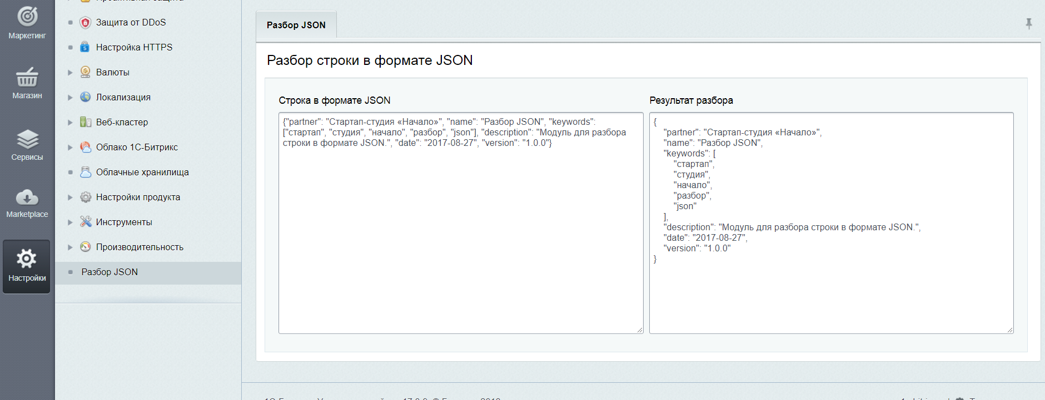
Task: Expand the Производительность tree node
Action: point(70,247)
